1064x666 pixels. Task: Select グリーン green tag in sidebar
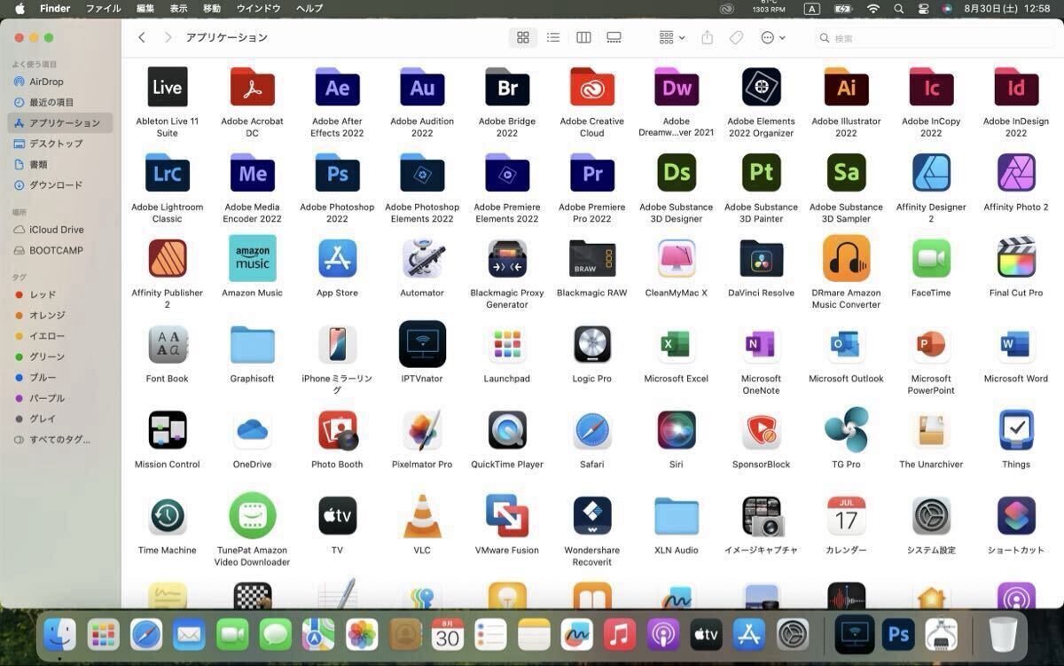coord(60,357)
